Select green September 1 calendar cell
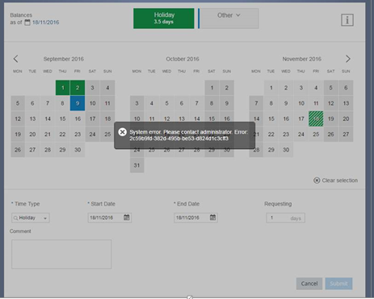Viewport: 374px width, 299px height. 62,88
